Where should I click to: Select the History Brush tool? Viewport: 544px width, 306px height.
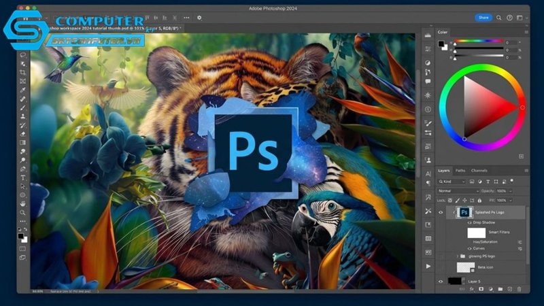pyautogui.click(x=23, y=125)
